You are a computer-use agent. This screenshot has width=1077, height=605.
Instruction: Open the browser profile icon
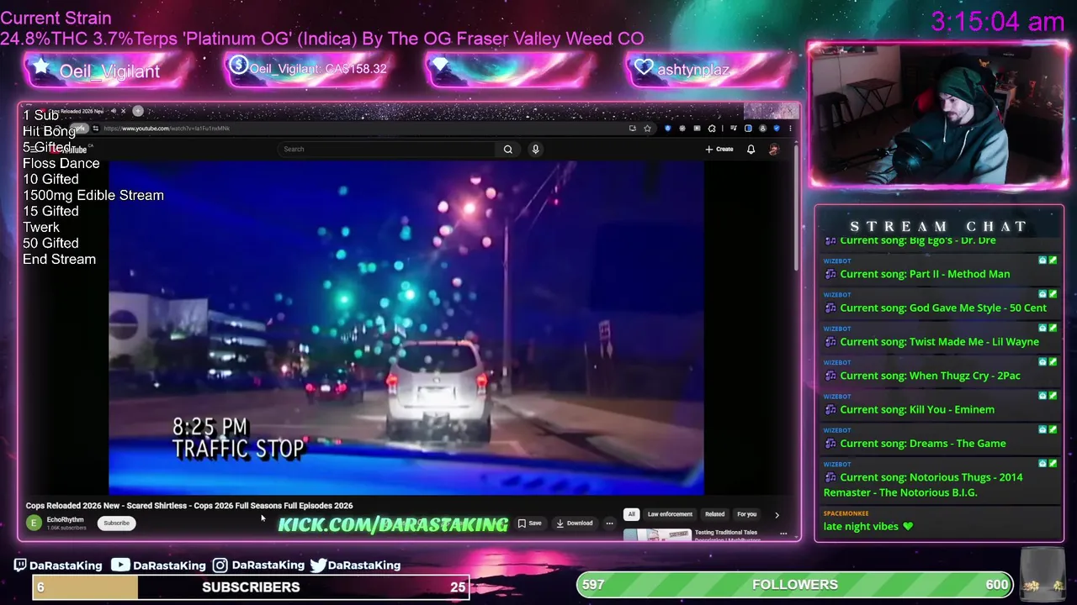[x=762, y=128]
